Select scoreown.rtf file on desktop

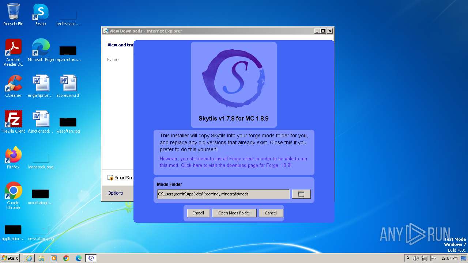point(68,86)
